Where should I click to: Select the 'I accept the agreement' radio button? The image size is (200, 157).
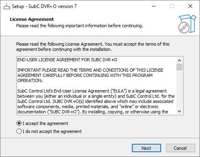tap(19, 123)
